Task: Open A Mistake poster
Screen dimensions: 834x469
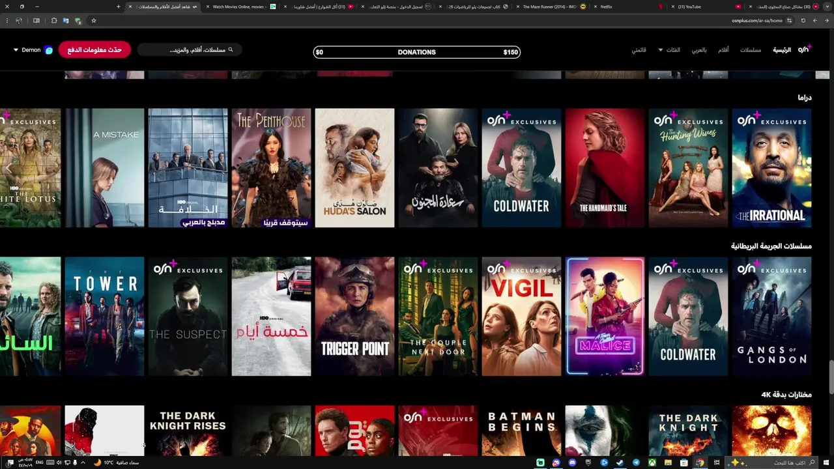Action: (x=104, y=168)
